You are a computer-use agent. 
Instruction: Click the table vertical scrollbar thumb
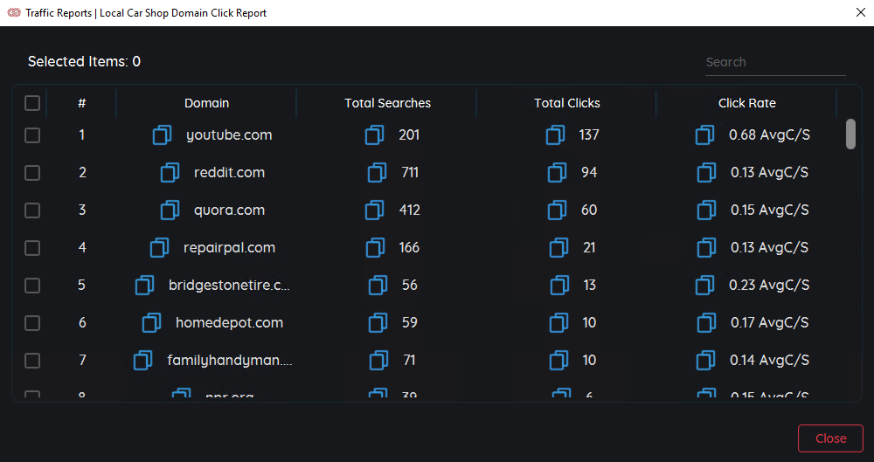(x=850, y=134)
